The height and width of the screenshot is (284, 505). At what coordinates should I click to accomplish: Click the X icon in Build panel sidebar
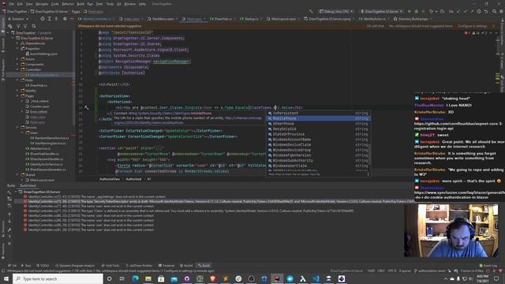coord(9,244)
